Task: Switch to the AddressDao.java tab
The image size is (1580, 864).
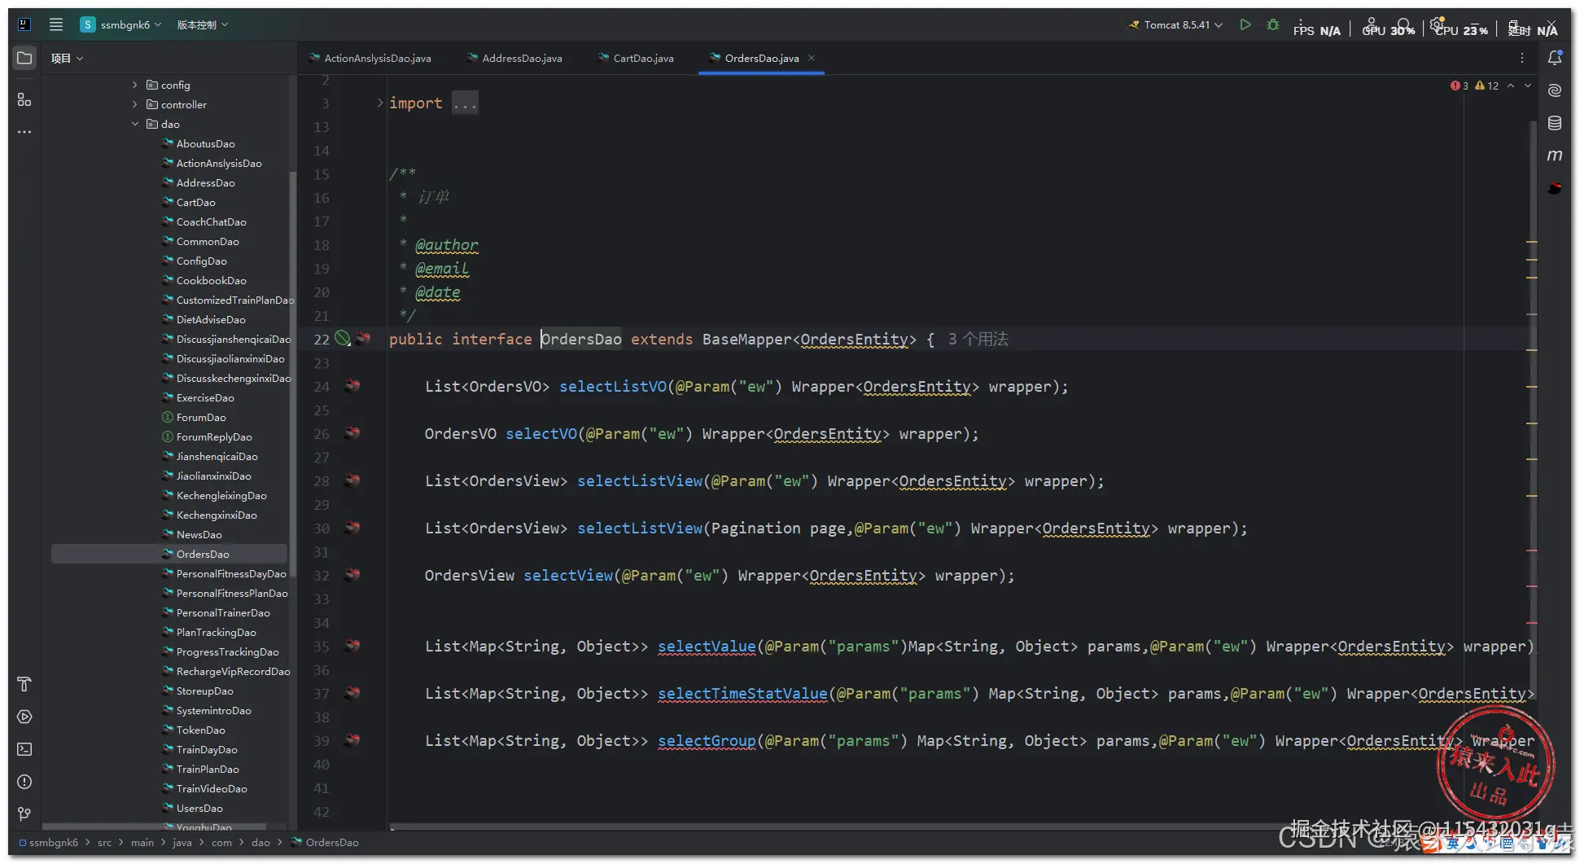Action: (x=521, y=59)
